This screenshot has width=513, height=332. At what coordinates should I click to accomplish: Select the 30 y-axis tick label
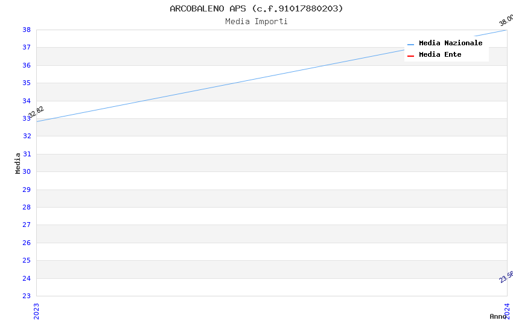27,171
